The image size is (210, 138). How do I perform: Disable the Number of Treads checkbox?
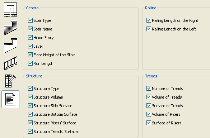[x=149, y=89]
